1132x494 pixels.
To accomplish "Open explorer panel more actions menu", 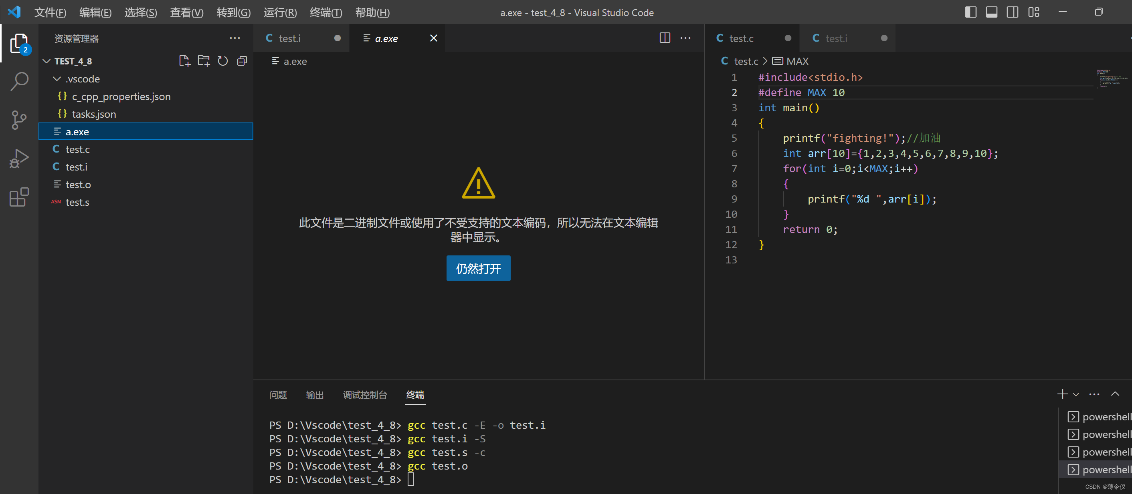I will click(x=234, y=38).
